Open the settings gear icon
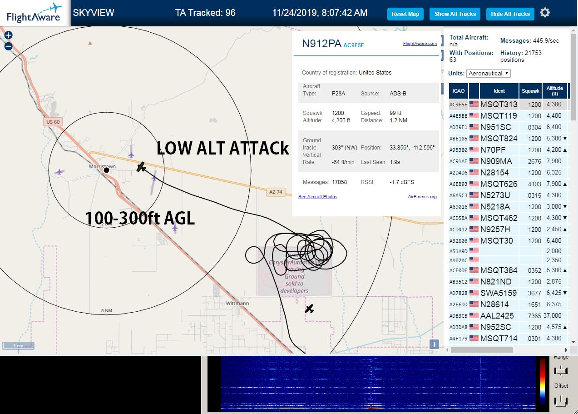Image resolution: width=578 pixels, height=414 pixels. click(545, 13)
